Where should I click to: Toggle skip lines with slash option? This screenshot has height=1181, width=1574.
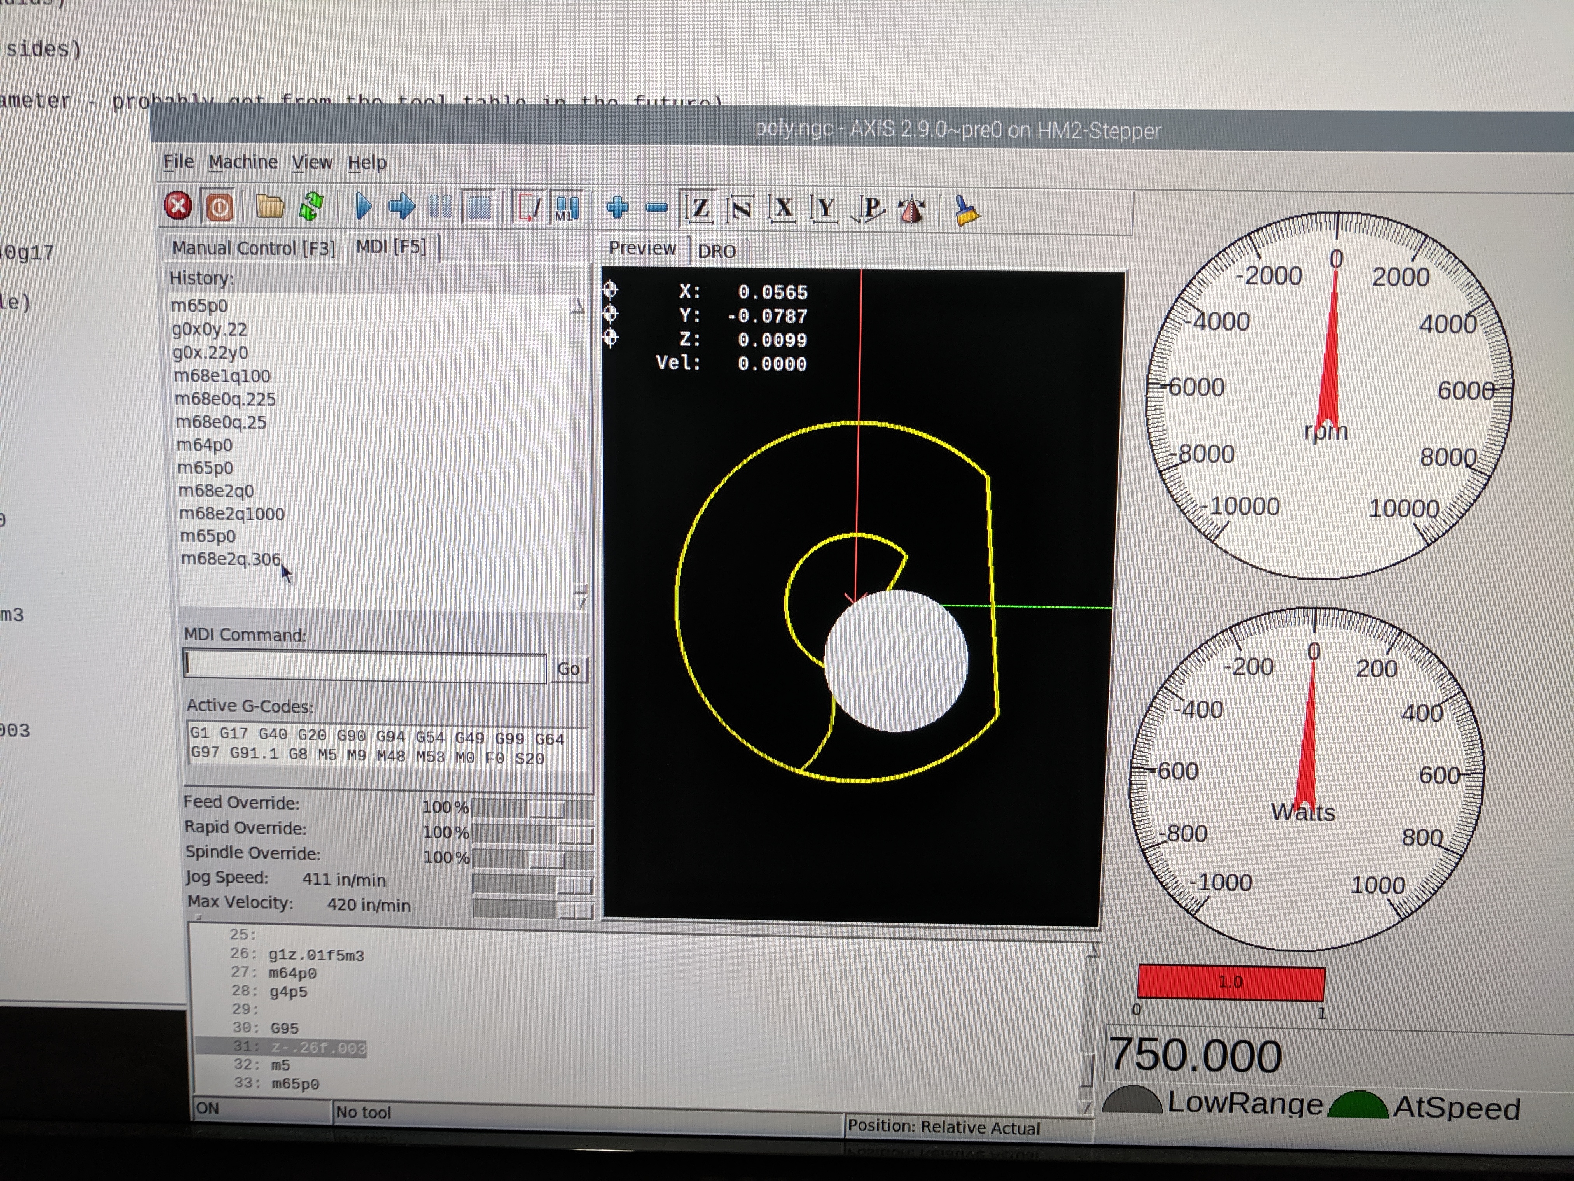coord(529,209)
